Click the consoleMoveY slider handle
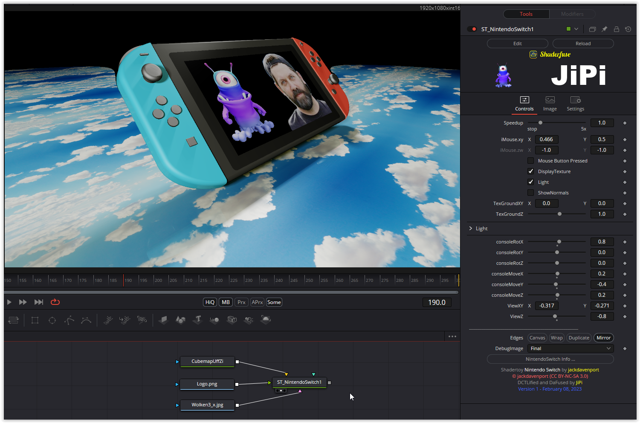 click(x=556, y=284)
